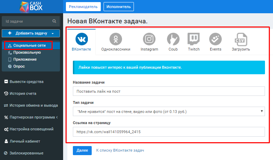Open К списку ВКонтакте задач link
The height and width of the screenshot is (160, 273).
(x=120, y=151)
